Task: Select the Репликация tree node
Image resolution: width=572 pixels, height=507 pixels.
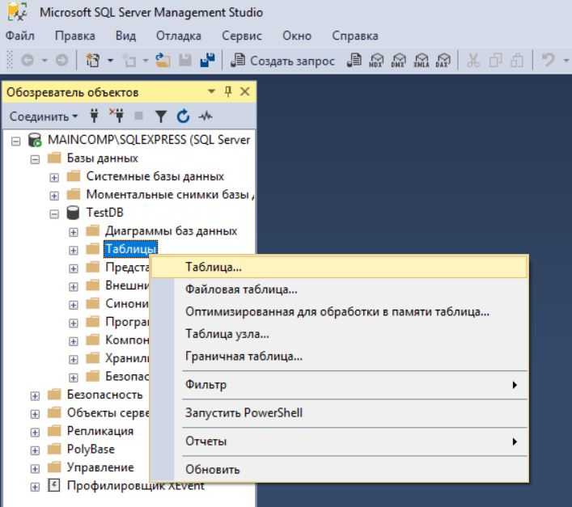Action: (100, 431)
